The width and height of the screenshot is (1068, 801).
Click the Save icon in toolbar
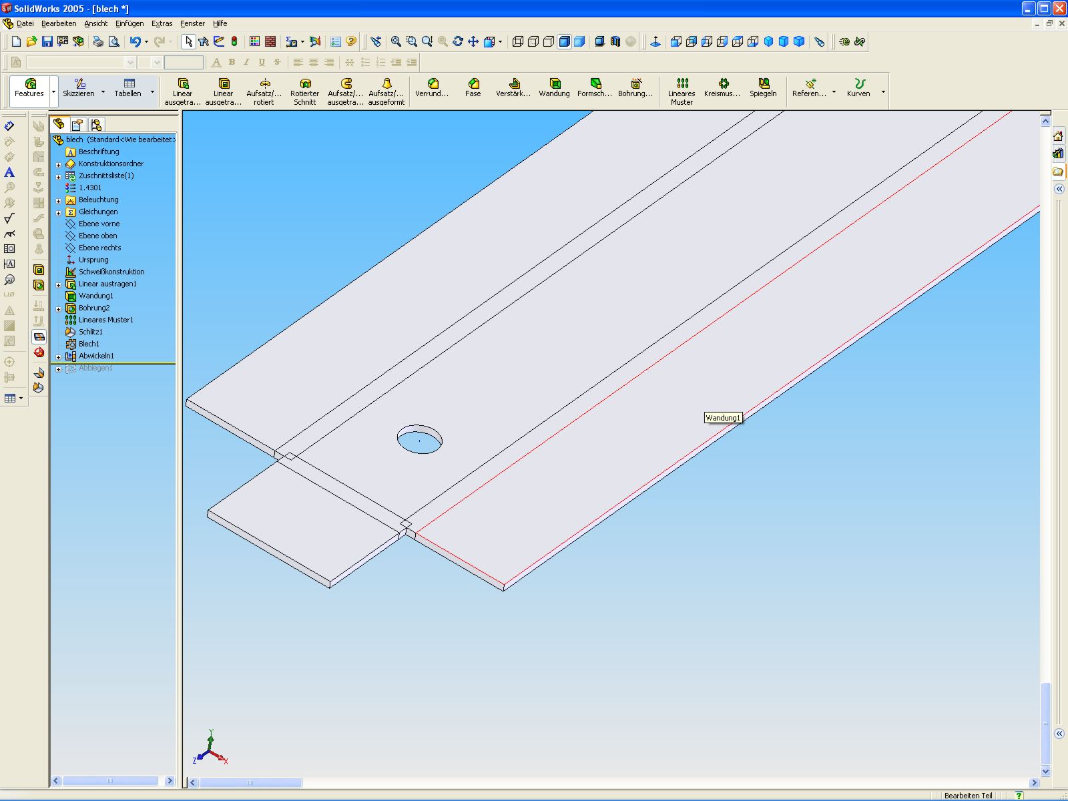click(47, 41)
